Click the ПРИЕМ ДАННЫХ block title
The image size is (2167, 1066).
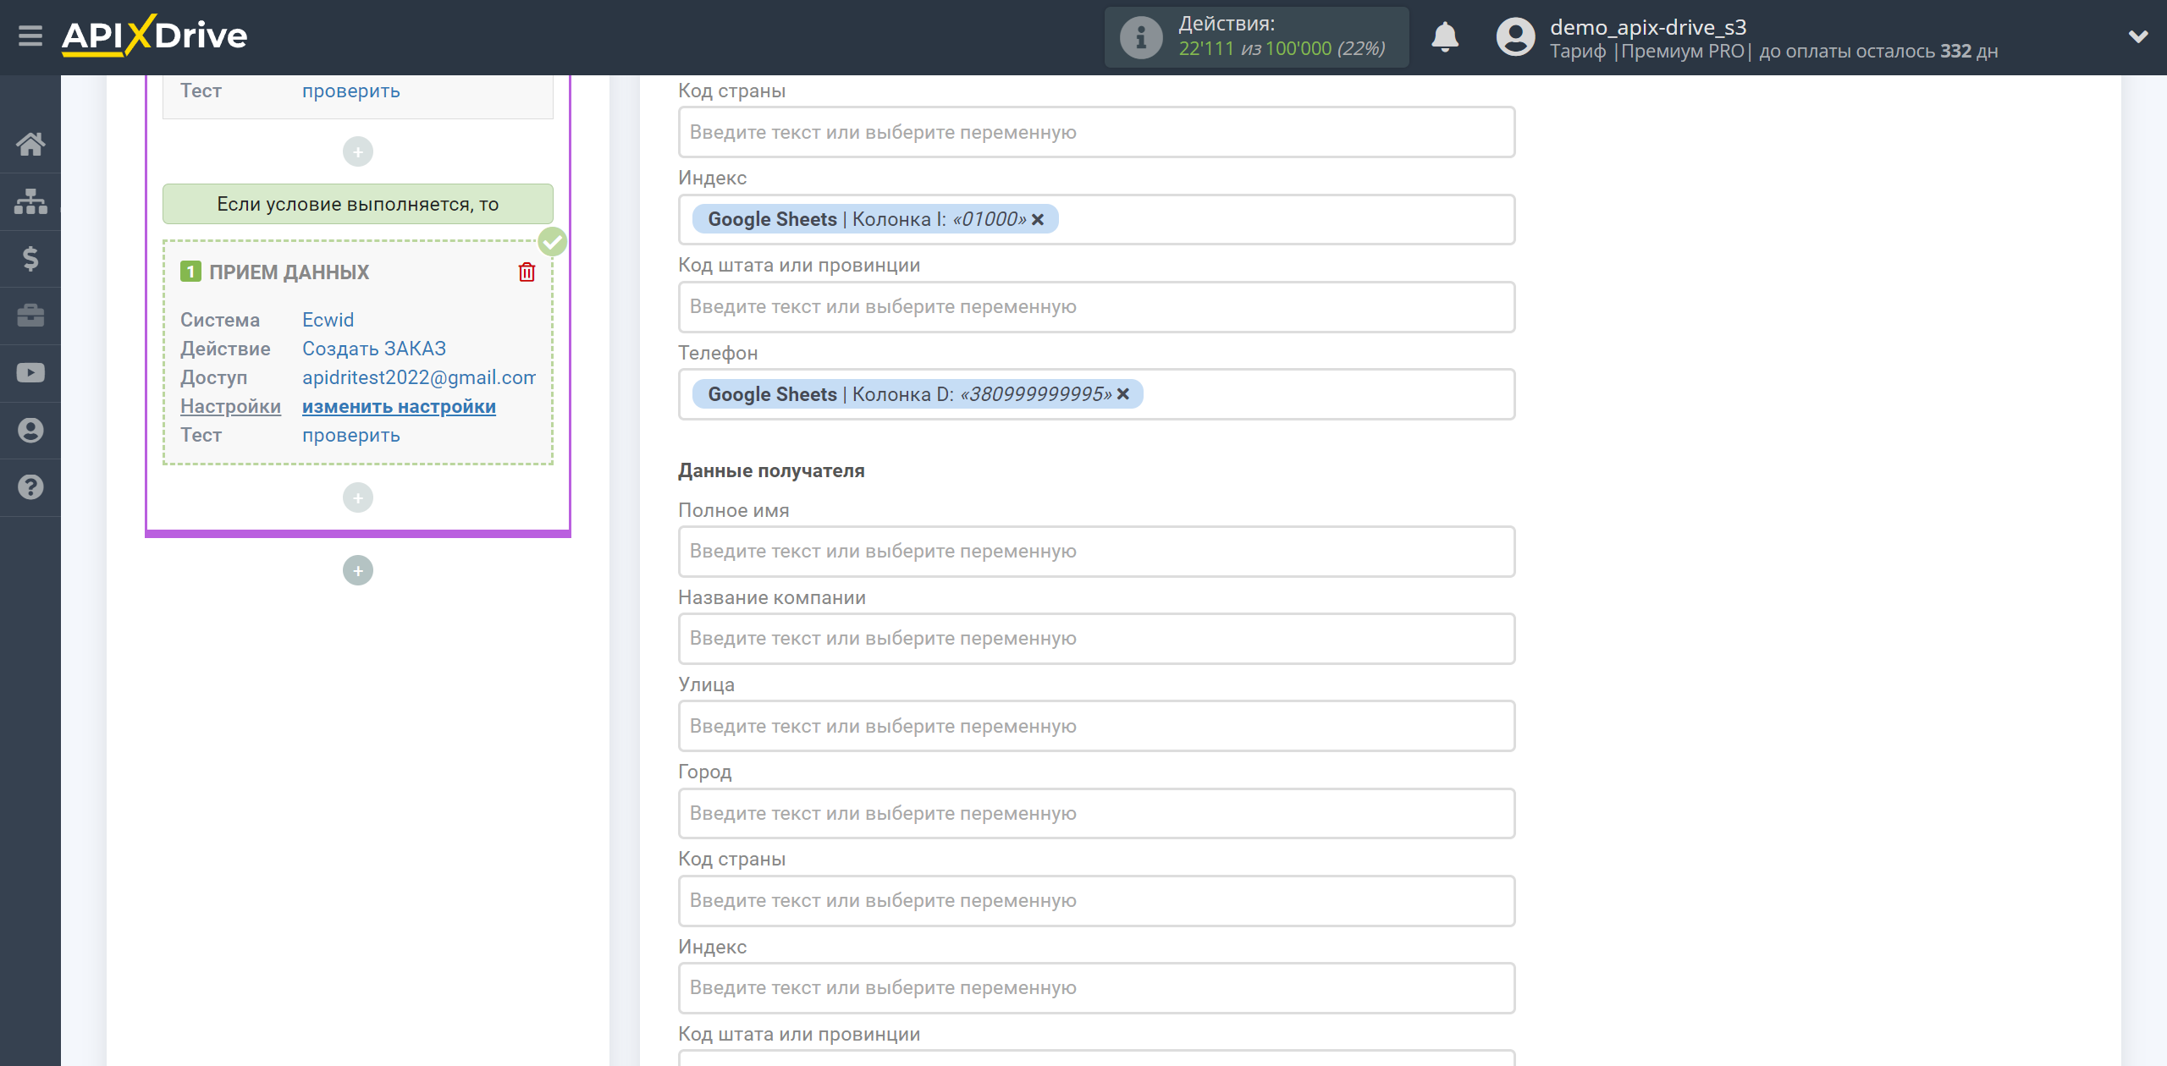[x=289, y=272]
